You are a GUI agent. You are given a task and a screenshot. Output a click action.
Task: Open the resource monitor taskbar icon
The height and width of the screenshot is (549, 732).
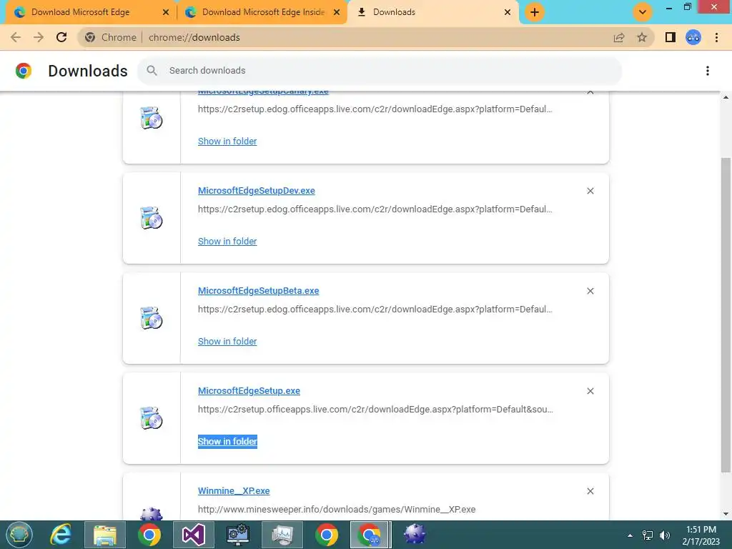(x=282, y=535)
